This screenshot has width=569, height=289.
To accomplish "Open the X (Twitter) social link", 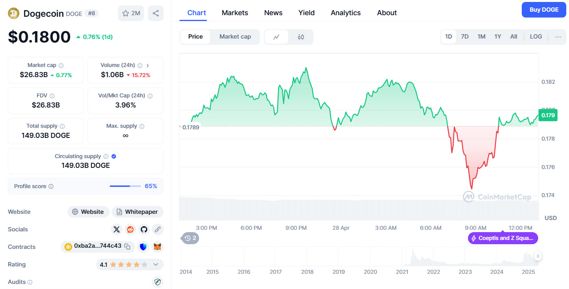I will (x=116, y=229).
